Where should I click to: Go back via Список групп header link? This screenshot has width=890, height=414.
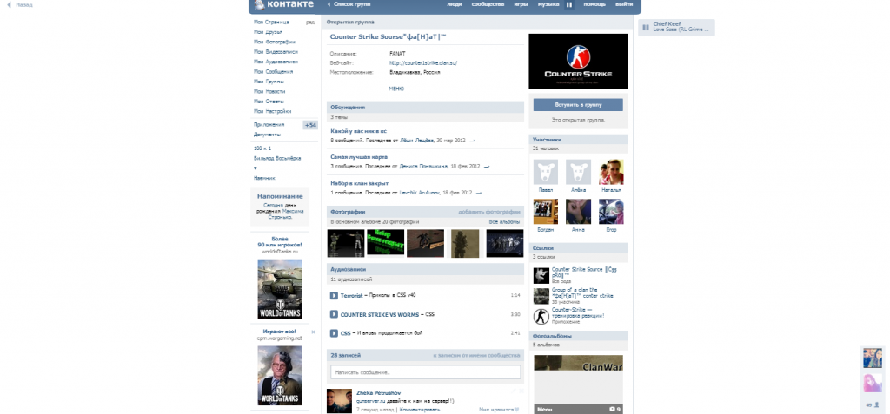pos(349,5)
